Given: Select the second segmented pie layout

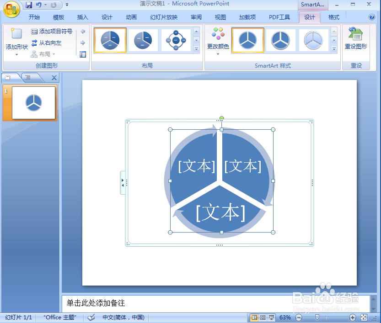Looking at the screenshot, I should click(143, 40).
